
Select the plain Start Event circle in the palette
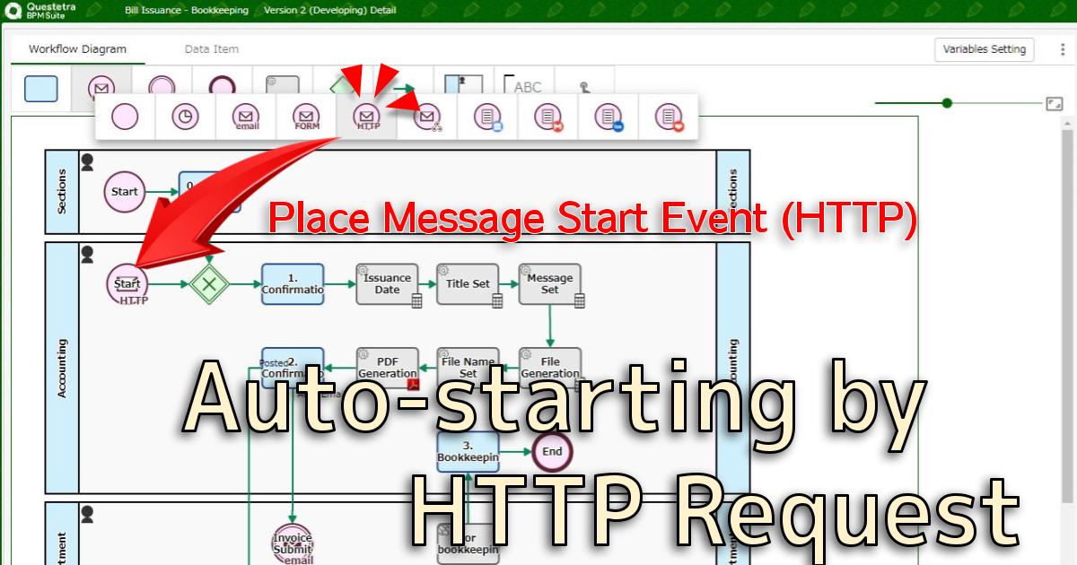pyautogui.click(x=124, y=117)
